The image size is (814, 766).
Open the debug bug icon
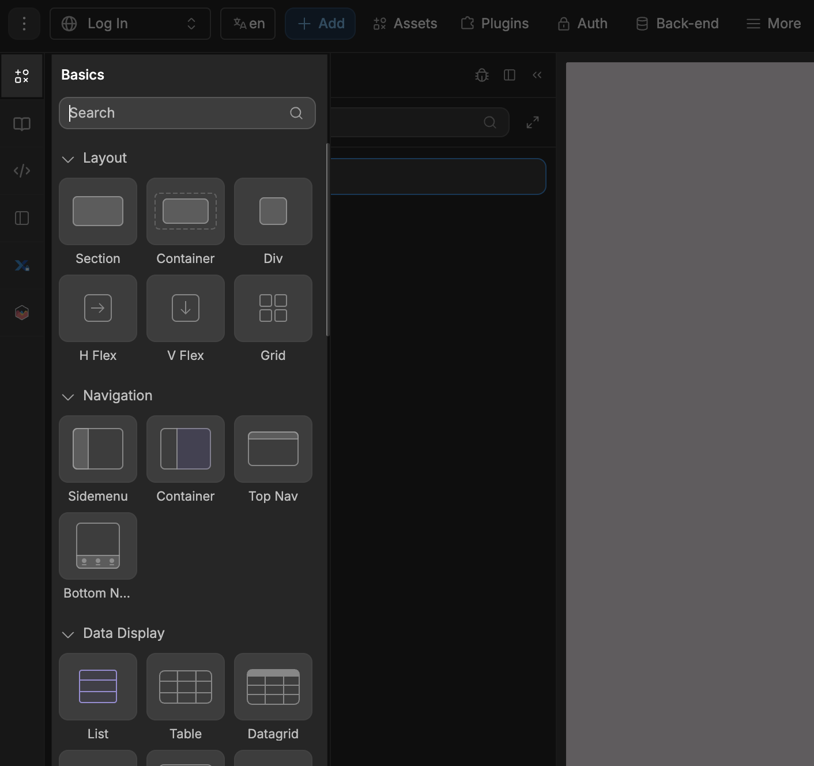pos(481,75)
